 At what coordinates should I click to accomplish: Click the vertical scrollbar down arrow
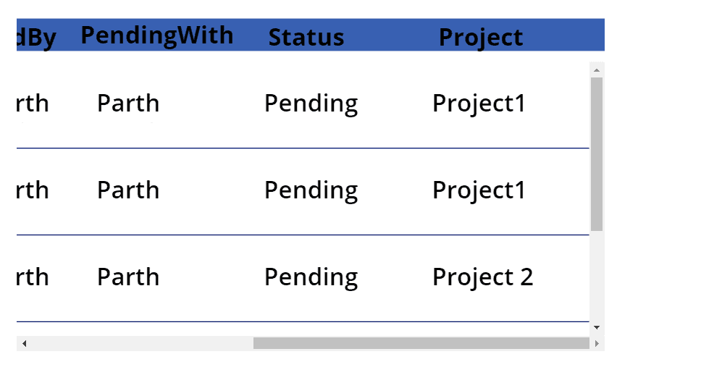pos(597,327)
